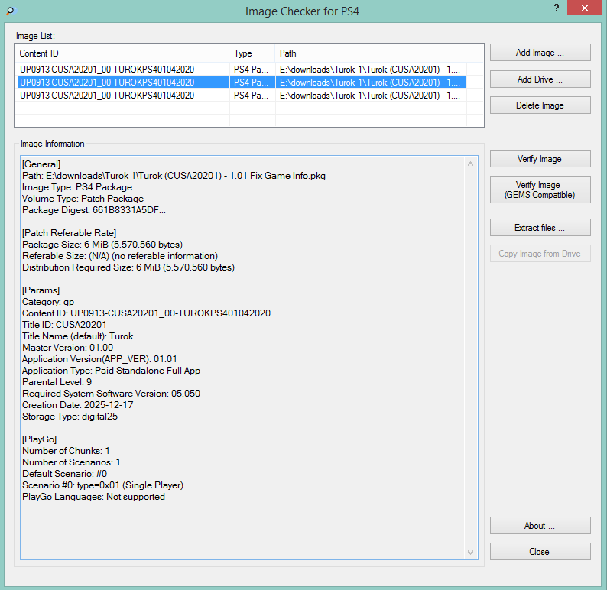This screenshot has width=607, height=590.
Task: Click the Path column header
Action: [x=371, y=53]
